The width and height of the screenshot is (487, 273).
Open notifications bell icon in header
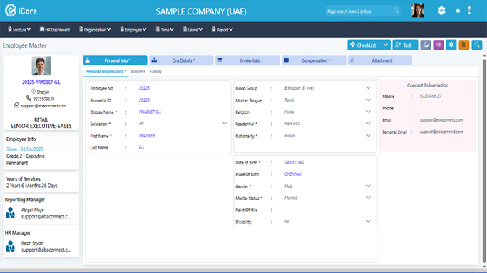pyautogui.click(x=458, y=11)
